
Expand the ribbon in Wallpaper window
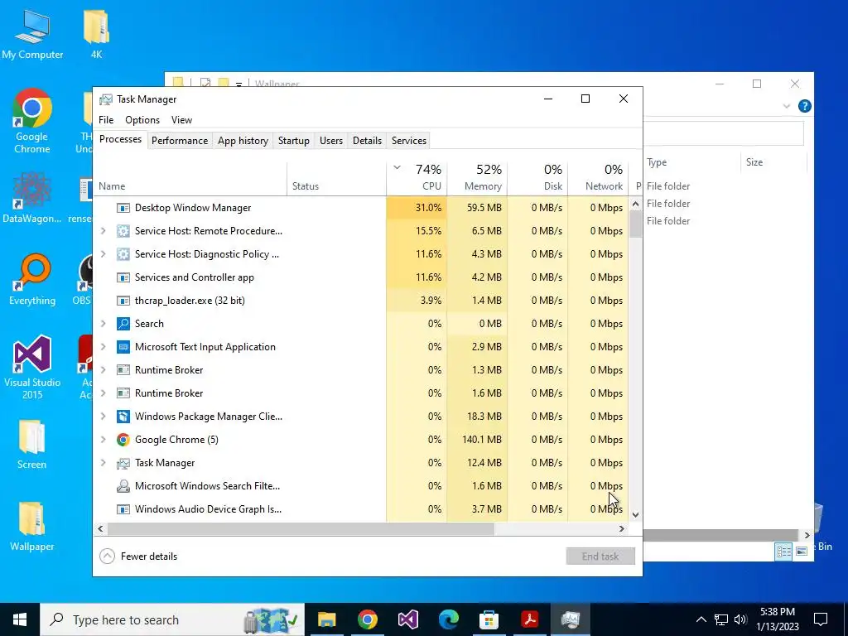tap(787, 106)
